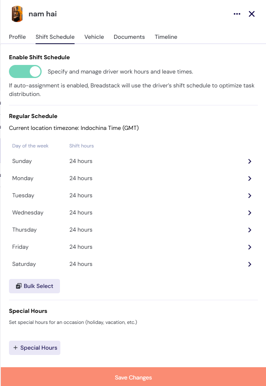Select the Shift Schedule tab

point(55,37)
